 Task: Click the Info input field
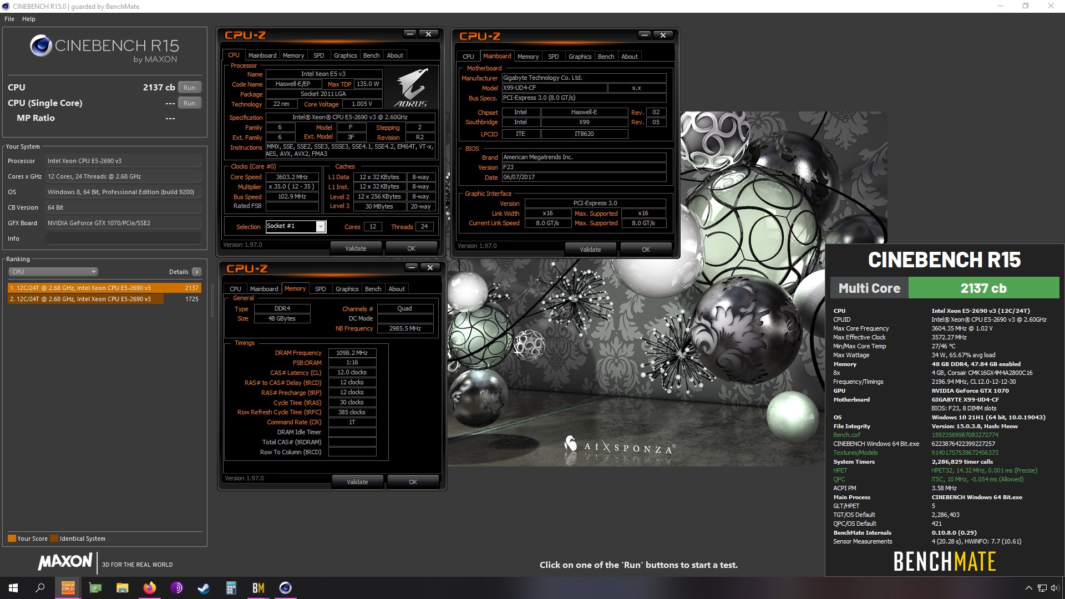click(x=123, y=238)
